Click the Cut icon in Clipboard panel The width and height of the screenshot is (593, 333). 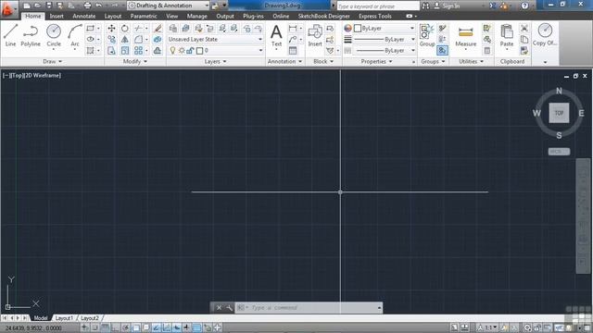(x=524, y=29)
